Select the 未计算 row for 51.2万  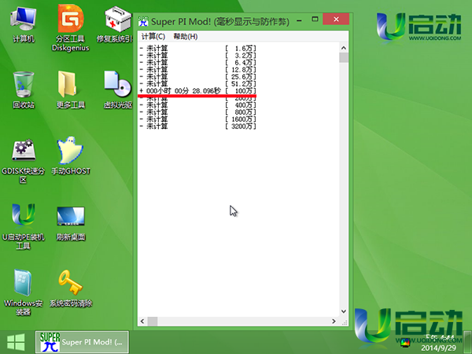197,84
